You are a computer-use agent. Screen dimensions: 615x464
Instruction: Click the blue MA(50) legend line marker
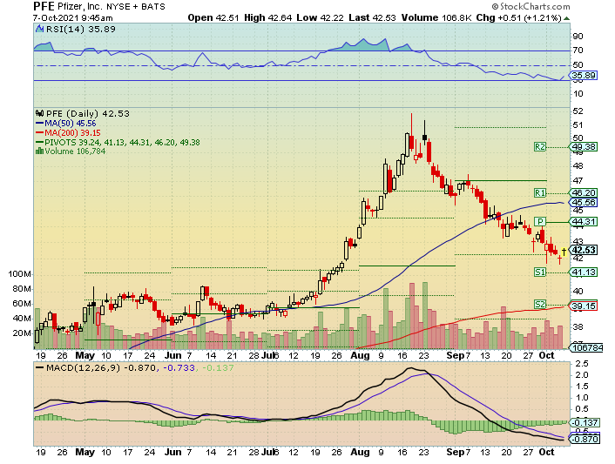(39, 124)
